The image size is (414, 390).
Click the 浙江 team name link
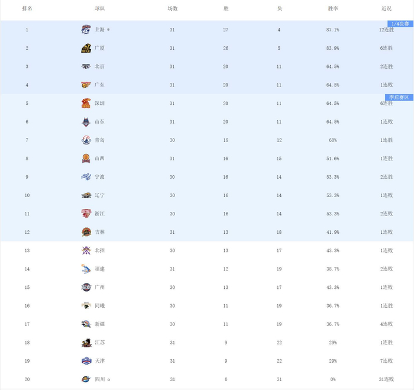click(x=100, y=214)
